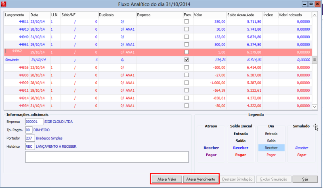The height and width of the screenshot is (188, 323).
Task: Select the highlighted Receber item under Dia
Action: tap(271, 148)
